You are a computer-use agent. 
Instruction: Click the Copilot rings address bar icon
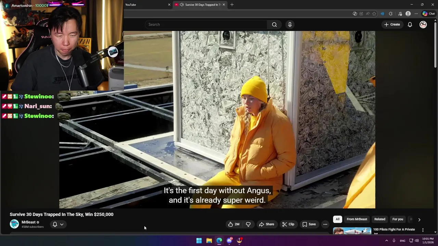[x=355, y=14]
